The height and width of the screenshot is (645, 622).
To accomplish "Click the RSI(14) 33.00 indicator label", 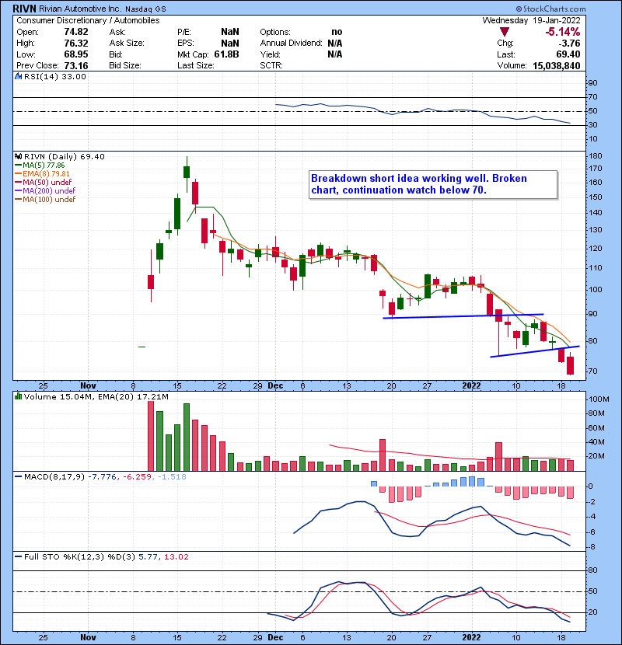I will [x=55, y=76].
